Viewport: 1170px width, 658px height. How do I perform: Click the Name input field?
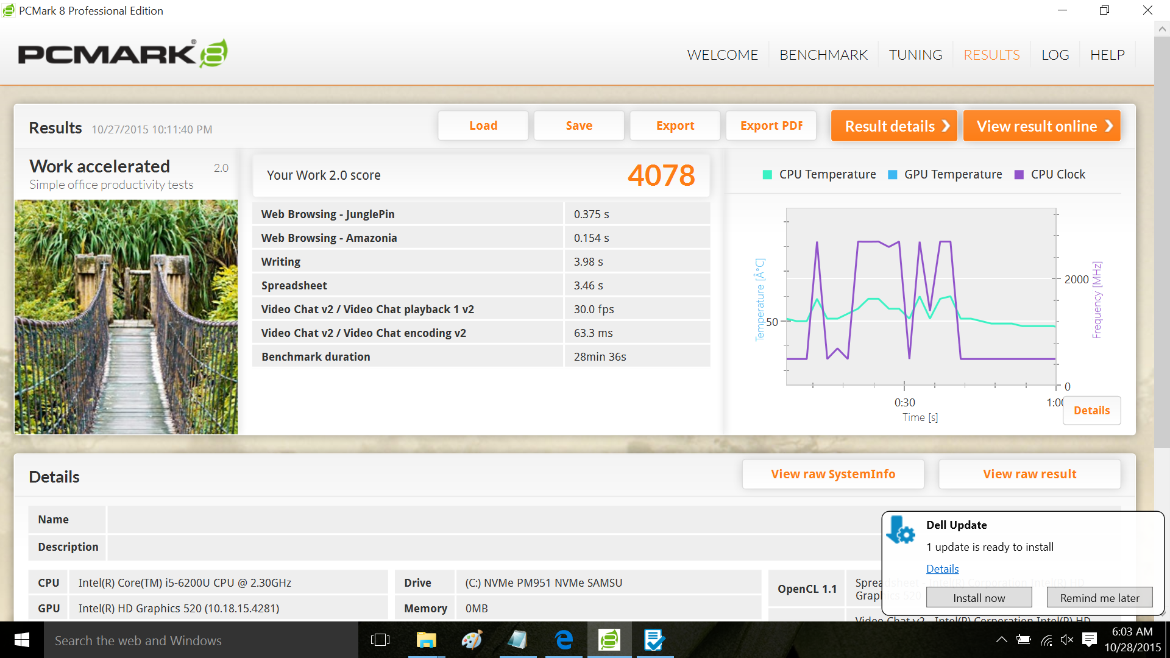click(487, 520)
